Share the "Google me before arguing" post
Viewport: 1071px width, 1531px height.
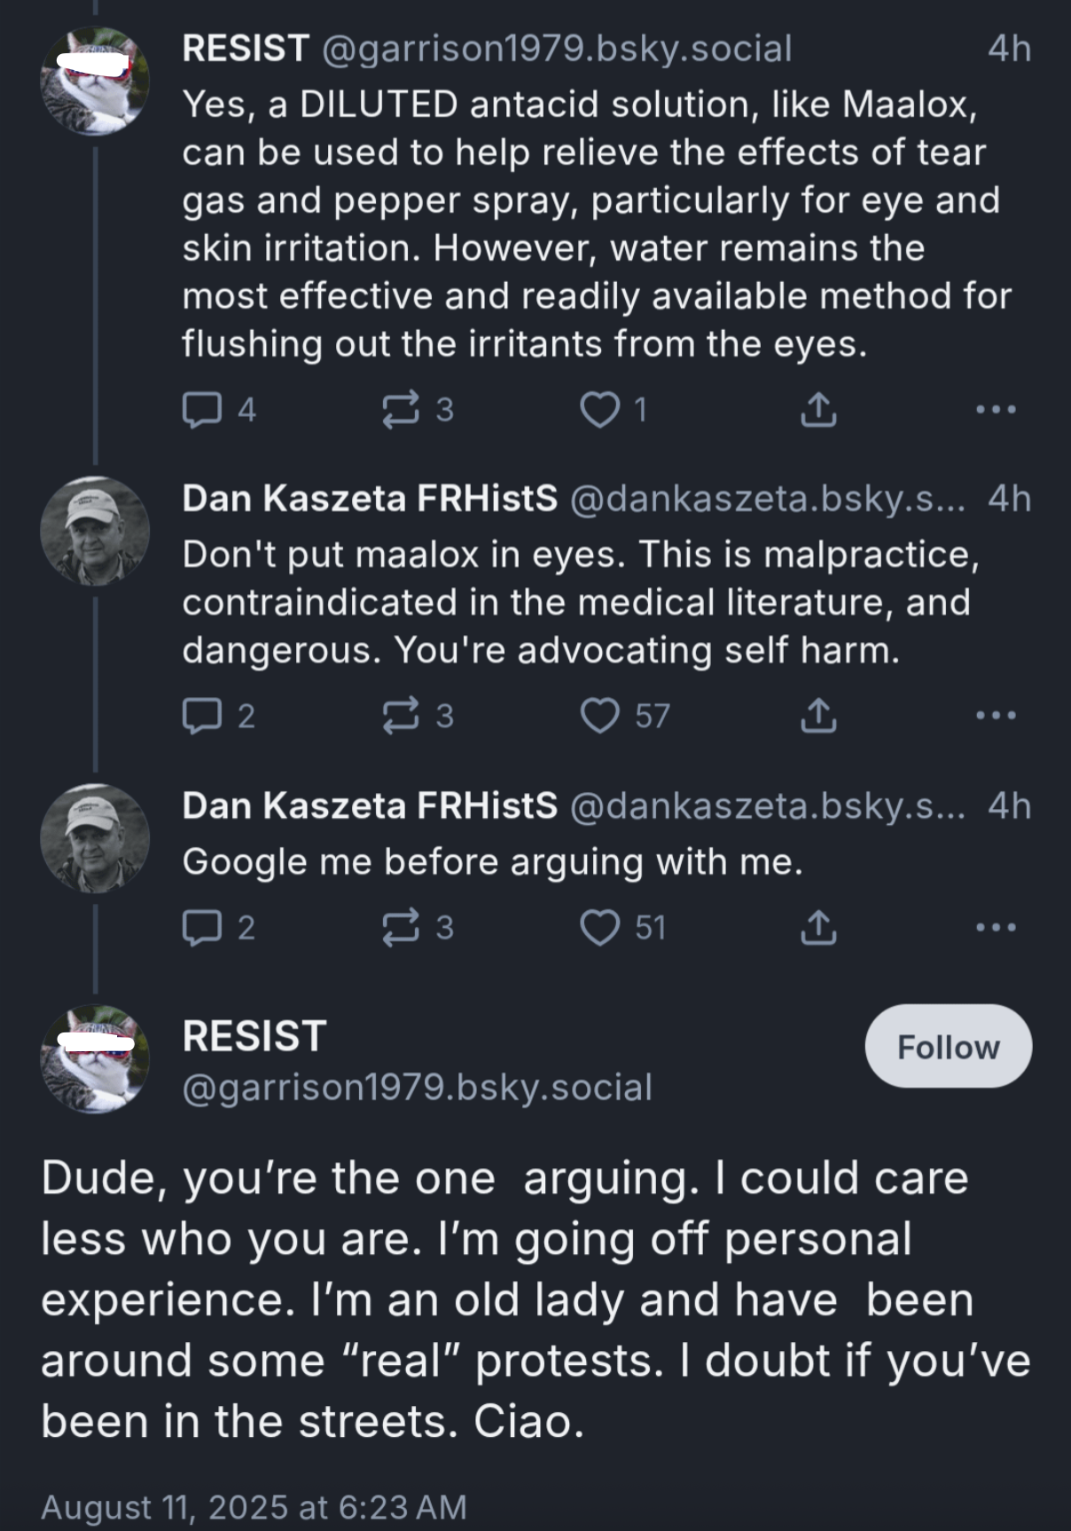pyautogui.click(x=818, y=928)
